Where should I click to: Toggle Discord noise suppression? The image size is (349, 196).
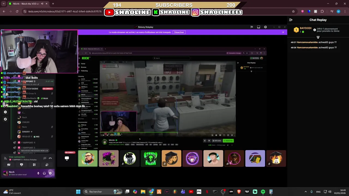45,158
